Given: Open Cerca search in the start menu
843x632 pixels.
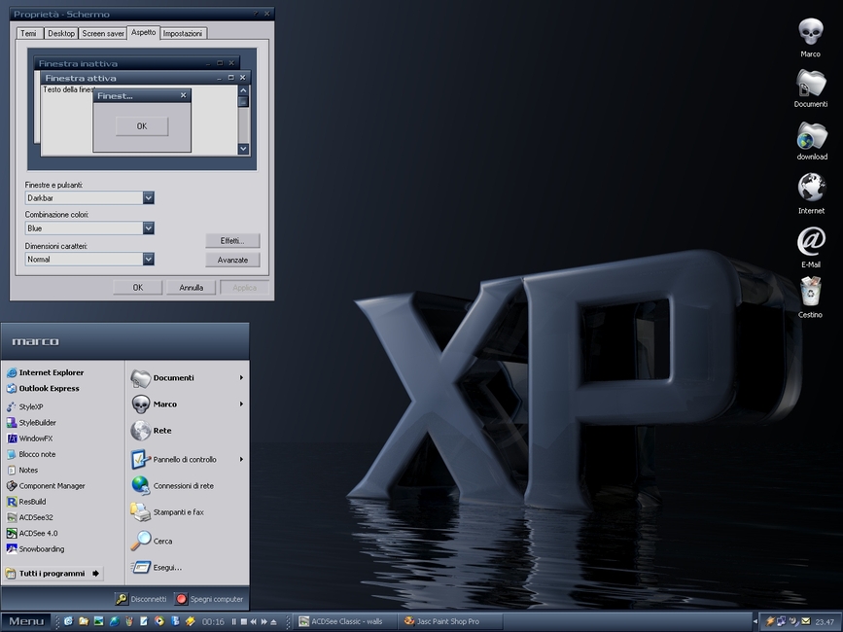Looking at the screenshot, I should point(151,542).
